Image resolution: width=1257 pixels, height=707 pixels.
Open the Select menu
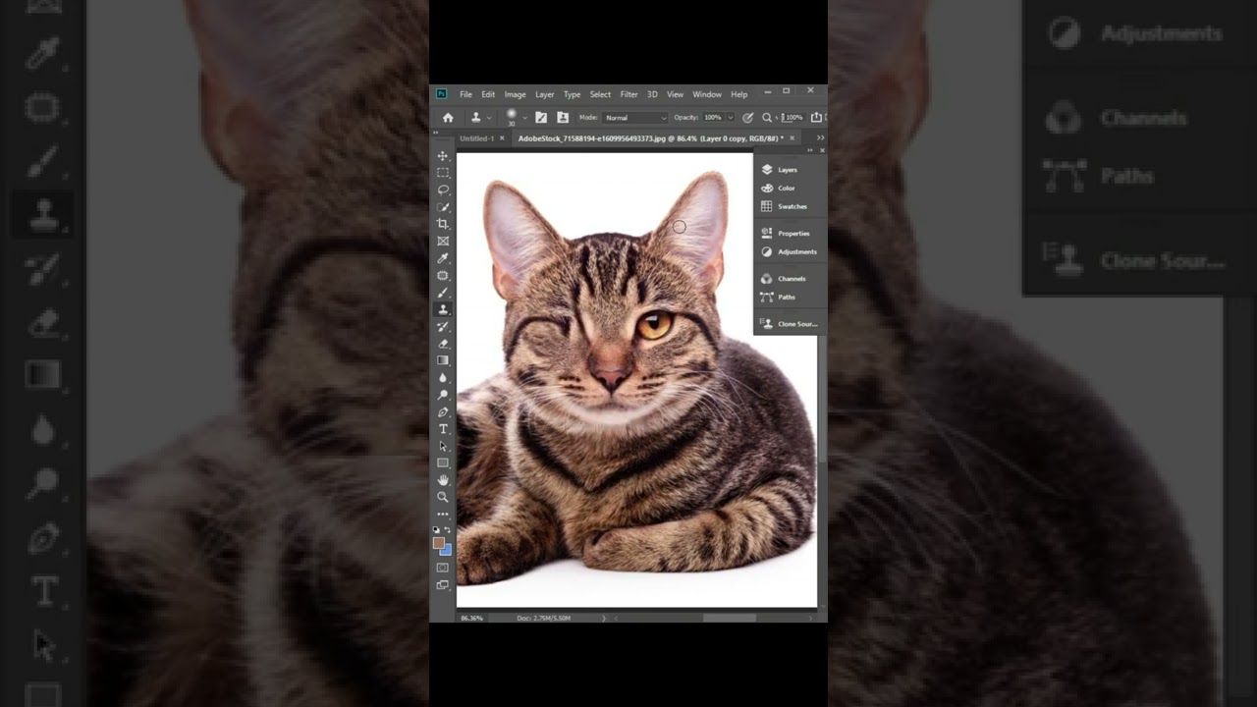pyautogui.click(x=600, y=94)
